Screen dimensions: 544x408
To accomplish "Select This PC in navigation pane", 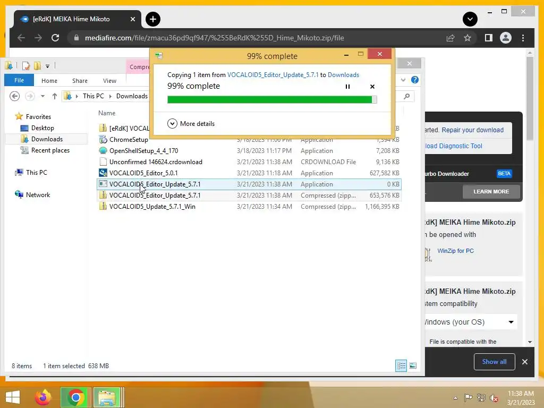I will point(31,173).
